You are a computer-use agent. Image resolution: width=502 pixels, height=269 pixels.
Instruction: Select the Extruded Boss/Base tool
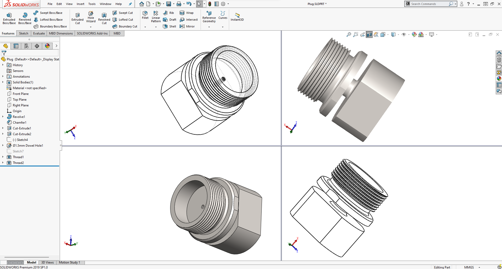(x=9, y=18)
